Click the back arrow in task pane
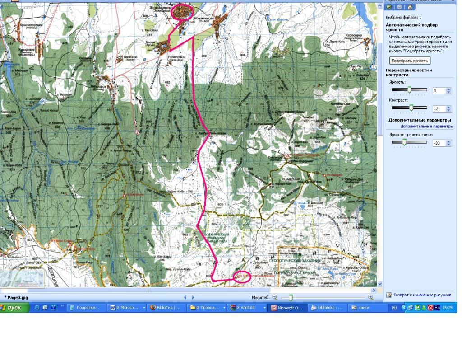Viewport: 462px width, 347px height. tap(389, 7)
